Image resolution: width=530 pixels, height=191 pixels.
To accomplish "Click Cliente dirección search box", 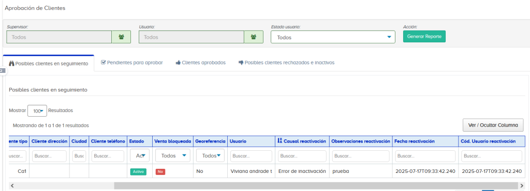I will coord(49,156).
